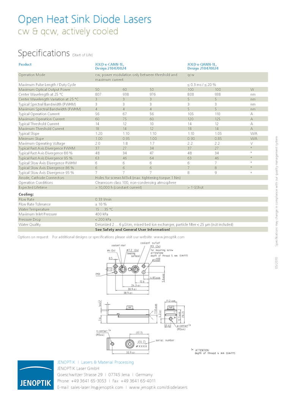Image resolution: width=286 pixels, height=404 pixels.
Task: Click the ATTENTION thread depth note box
Action: tap(214, 351)
